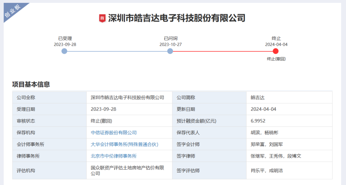Click the red 首 icon beside company title
The height and width of the screenshot is (185, 346).
[102, 18]
